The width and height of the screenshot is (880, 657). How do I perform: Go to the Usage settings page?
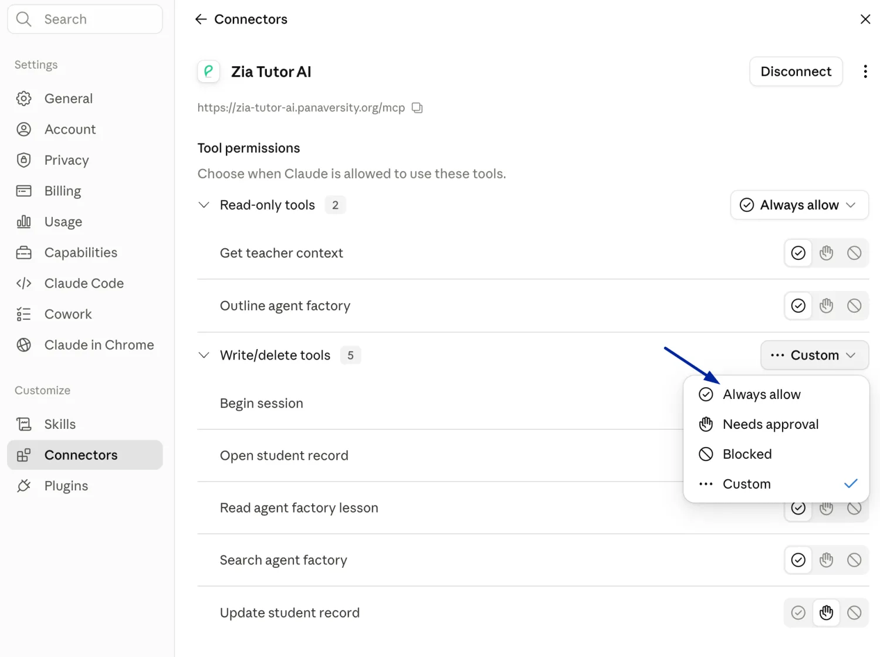[x=85, y=222]
